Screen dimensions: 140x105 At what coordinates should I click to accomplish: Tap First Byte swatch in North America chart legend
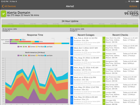(37, 56)
